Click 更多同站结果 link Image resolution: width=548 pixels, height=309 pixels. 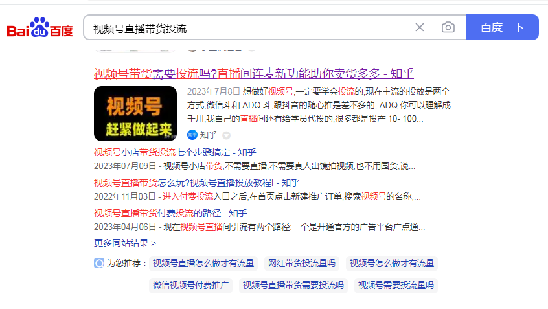pos(125,243)
